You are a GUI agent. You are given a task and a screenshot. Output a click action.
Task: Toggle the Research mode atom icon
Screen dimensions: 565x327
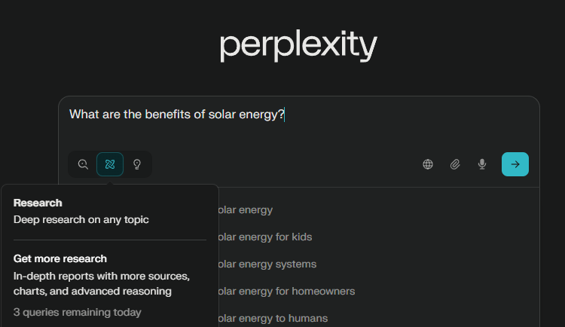coord(110,164)
